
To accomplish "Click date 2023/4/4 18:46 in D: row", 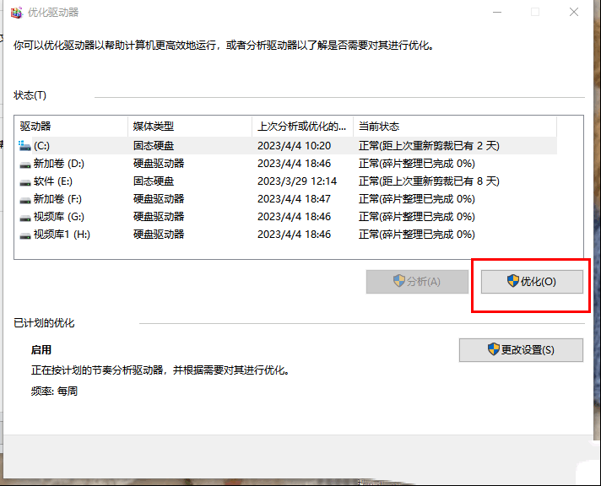I will (294, 164).
